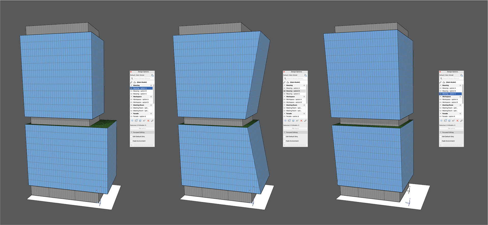Click Design Option Combinations icon in right palette

click(461, 75)
